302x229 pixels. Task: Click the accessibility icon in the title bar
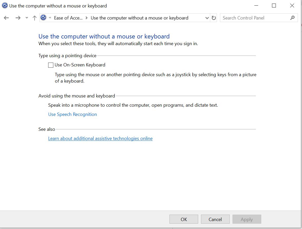coord(5,5)
